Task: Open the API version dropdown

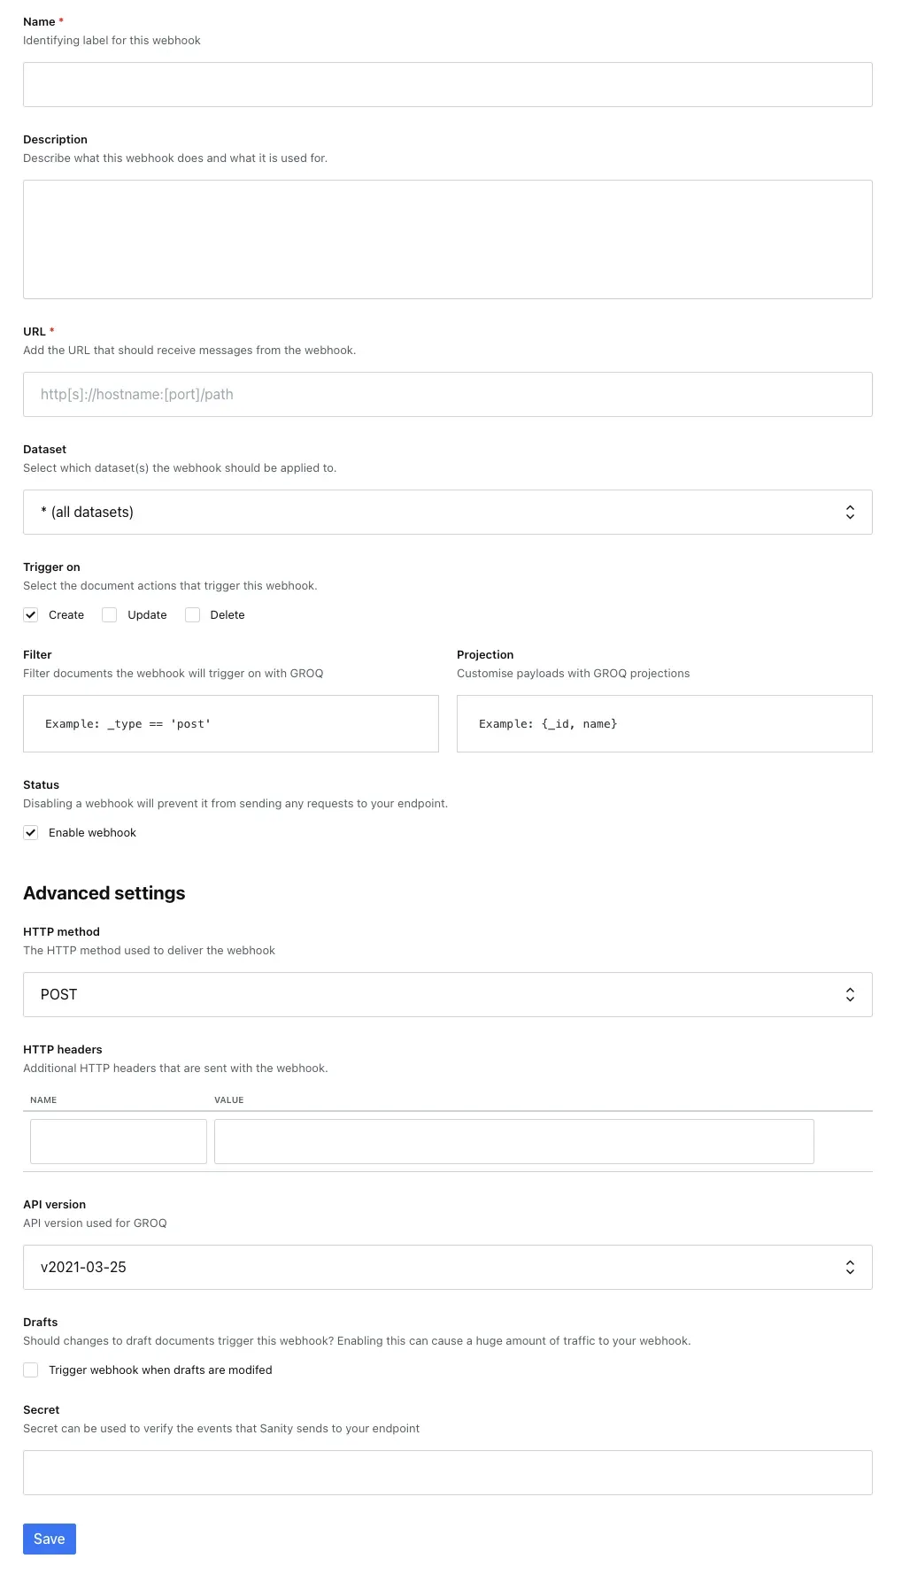Action: (447, 1267)
